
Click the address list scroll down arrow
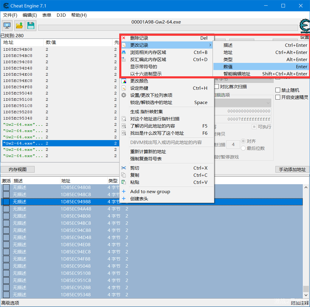[x=306, y=295]
